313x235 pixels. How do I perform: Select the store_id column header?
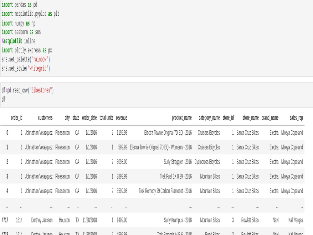pyautogui.click(x=228, y=118)
